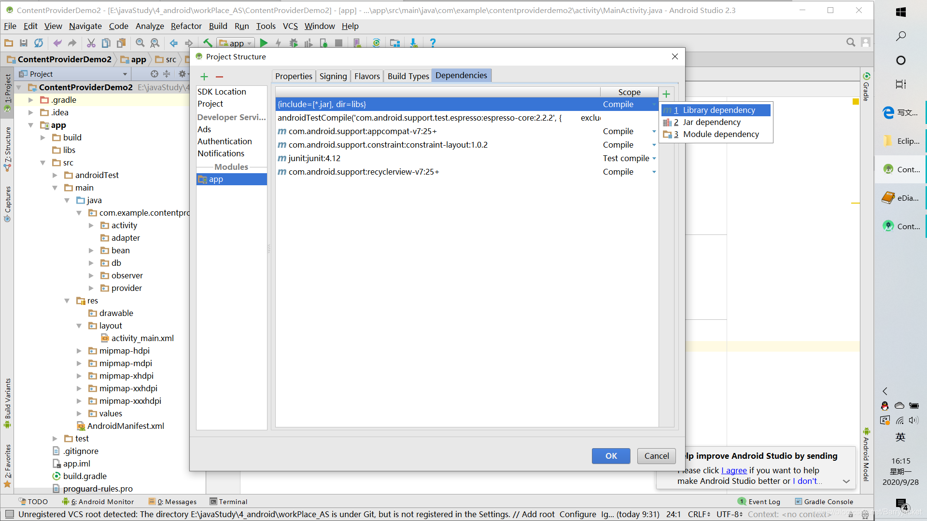927x521 pixels.
Task: Collapse the res folder
Action: [67, 301]
